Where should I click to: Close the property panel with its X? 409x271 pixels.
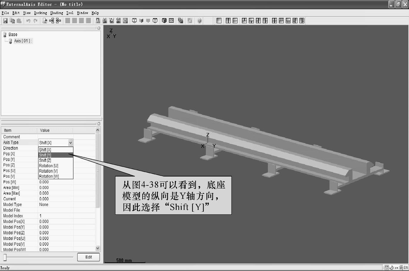(x=99, y=124)
